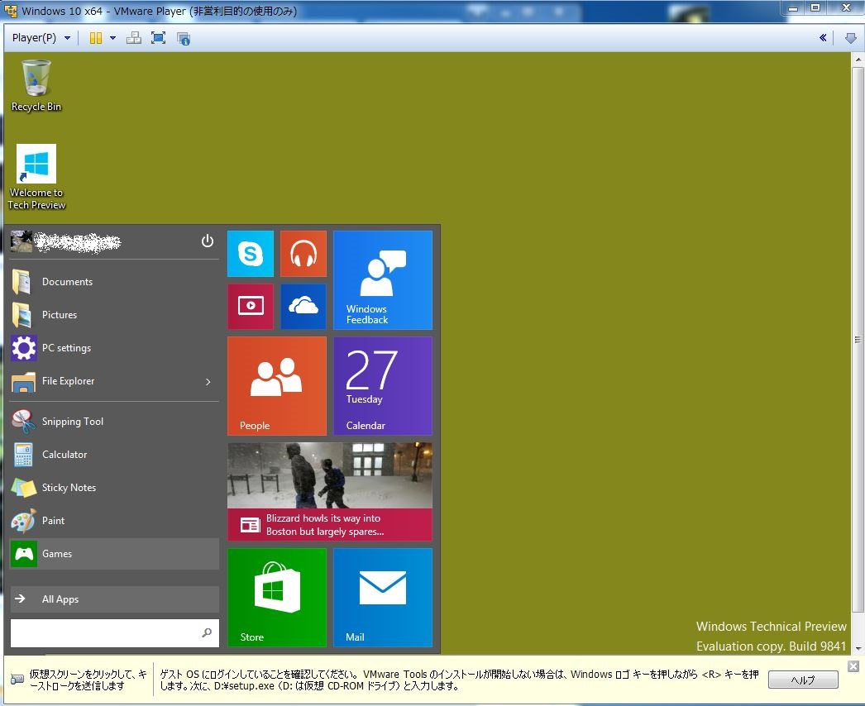Open the Music headphones tile
Screen dimensions: 865x706
(303, 254)
